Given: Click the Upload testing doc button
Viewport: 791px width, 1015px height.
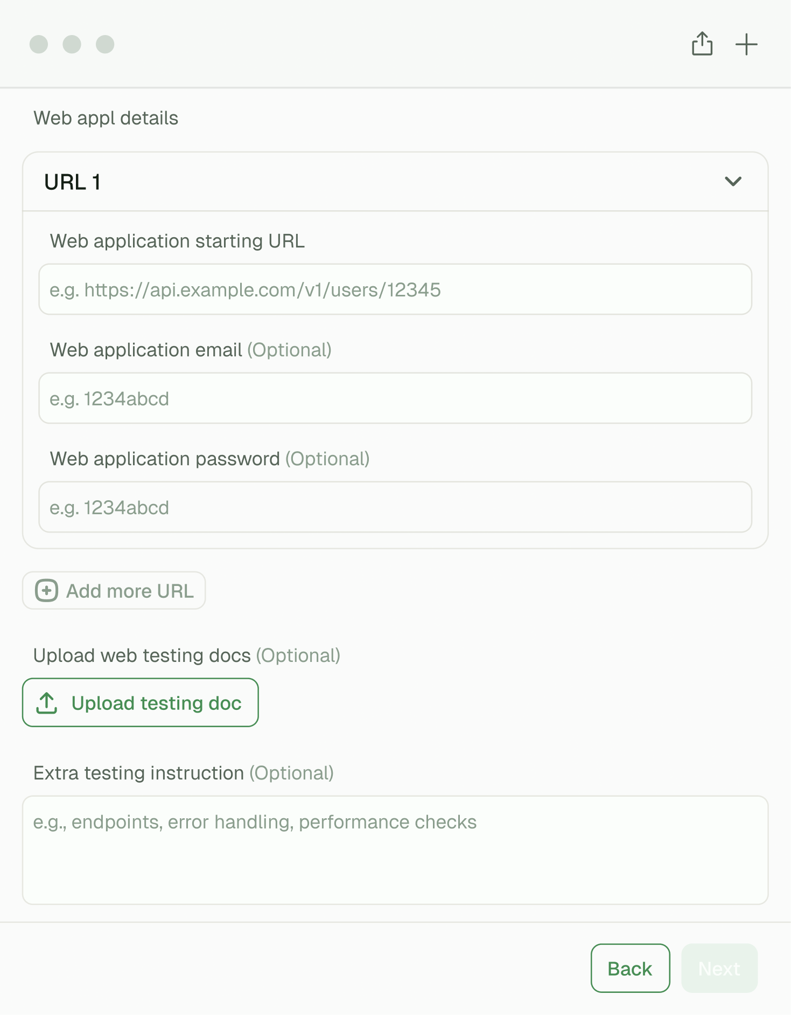Looking at the screenshot, I should click(141, 703).
